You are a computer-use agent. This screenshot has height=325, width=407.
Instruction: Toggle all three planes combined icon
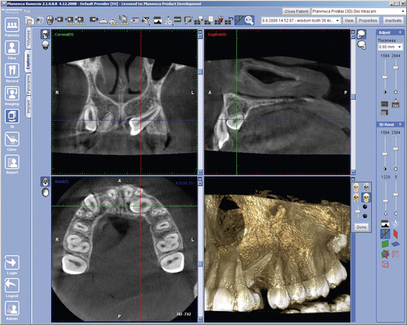(x=385, y=254)
